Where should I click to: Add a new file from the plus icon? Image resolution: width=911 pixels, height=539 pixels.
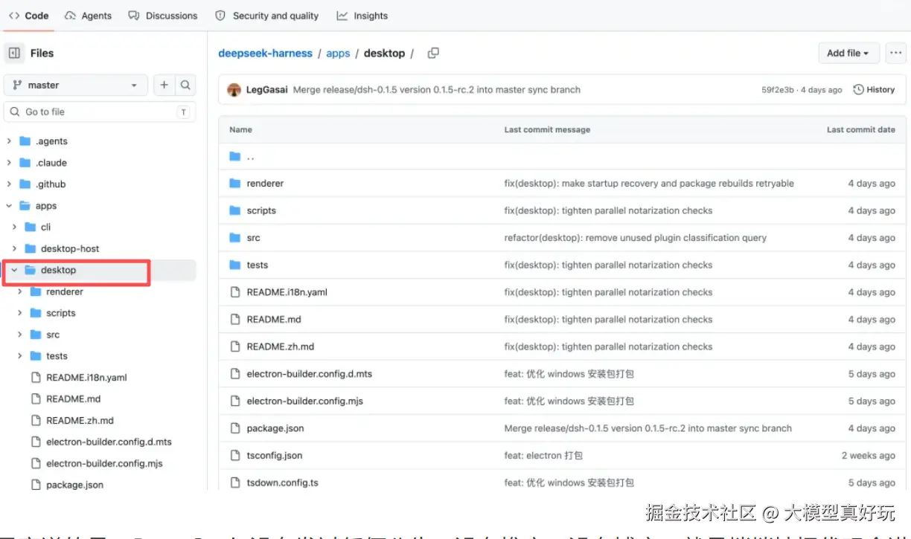164,85
